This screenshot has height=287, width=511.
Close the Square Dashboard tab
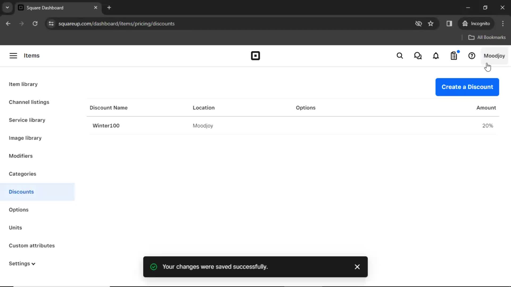(96, 8)
